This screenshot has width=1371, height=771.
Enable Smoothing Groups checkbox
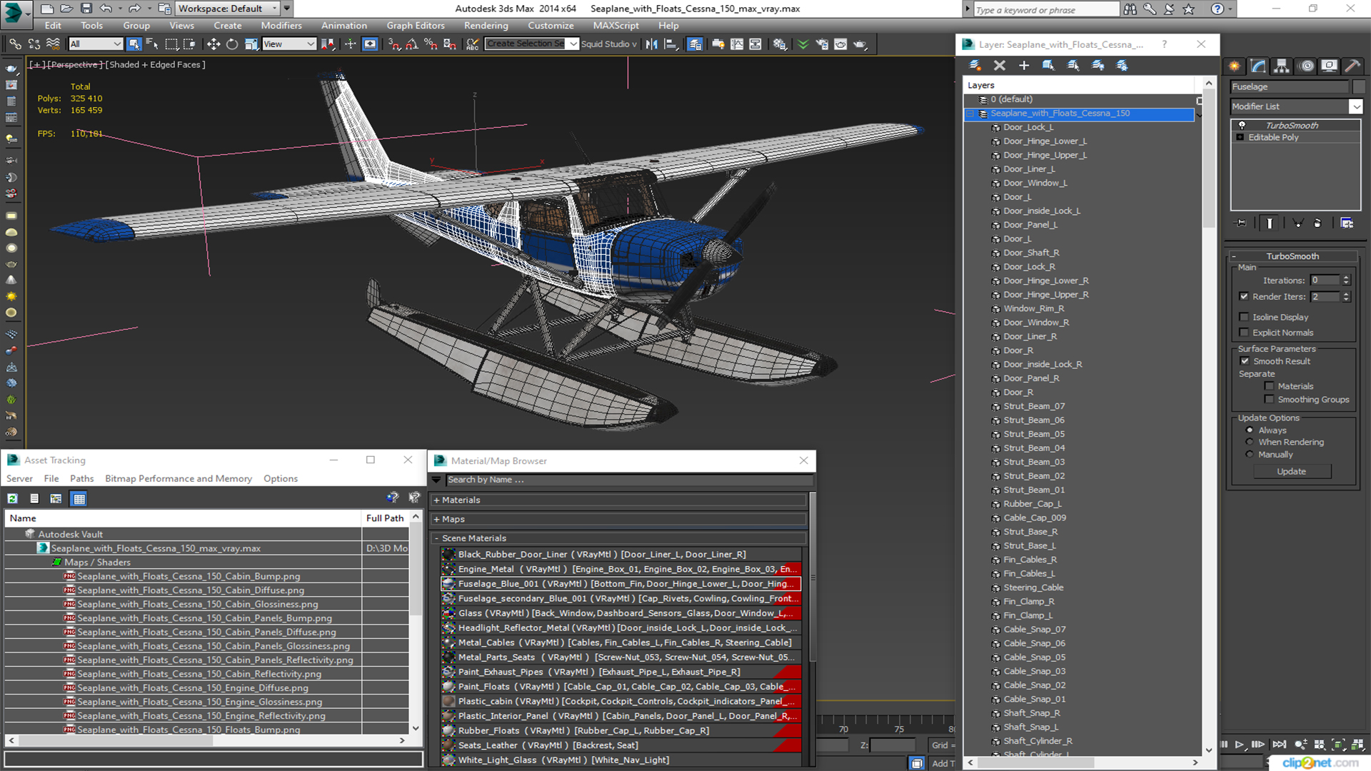click(x=1269, y=400)
